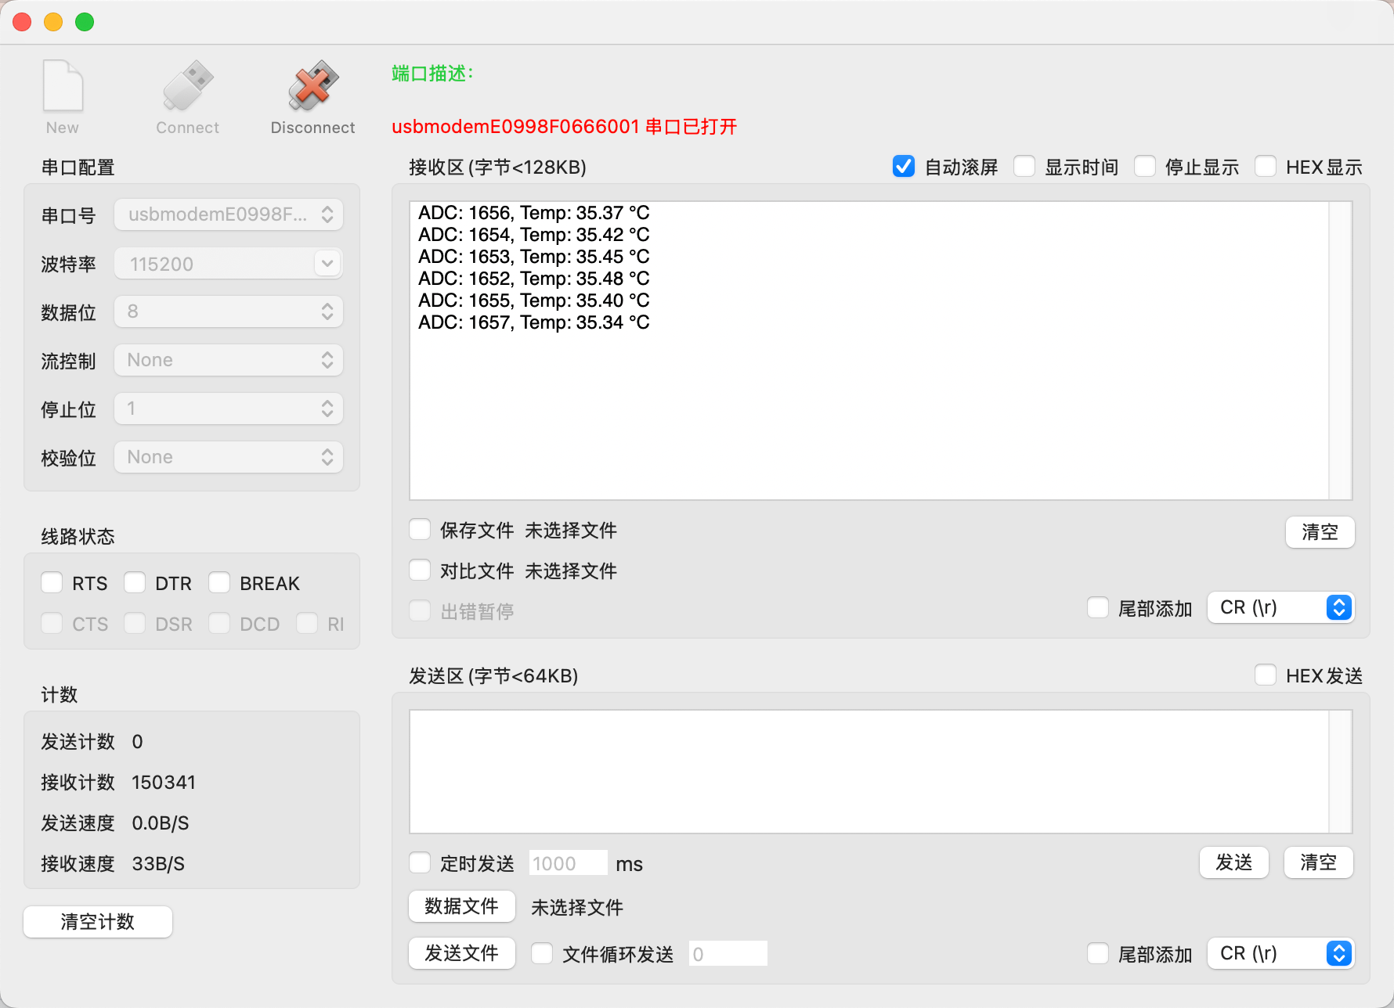Click the Connect USB plug icon
The height and width of the screenshot is (1008, 1394).
(x=187, y=88)
